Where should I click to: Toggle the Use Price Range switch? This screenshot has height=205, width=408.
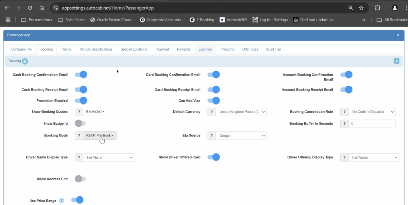(77, 200)
